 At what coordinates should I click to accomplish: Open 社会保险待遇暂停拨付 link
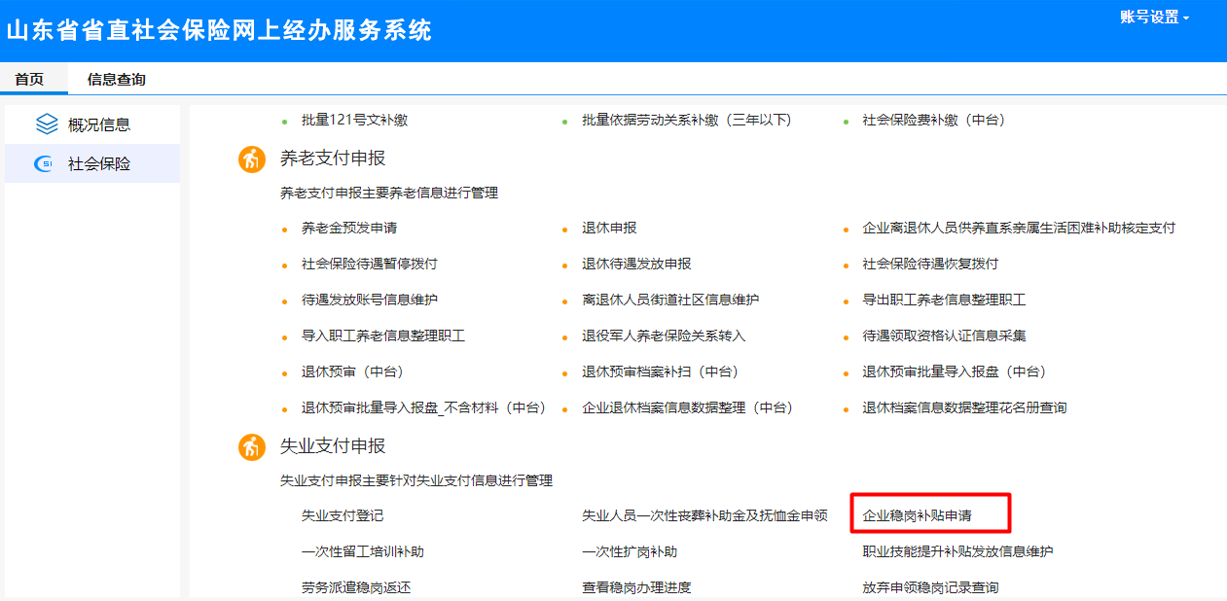click(369, 264)
